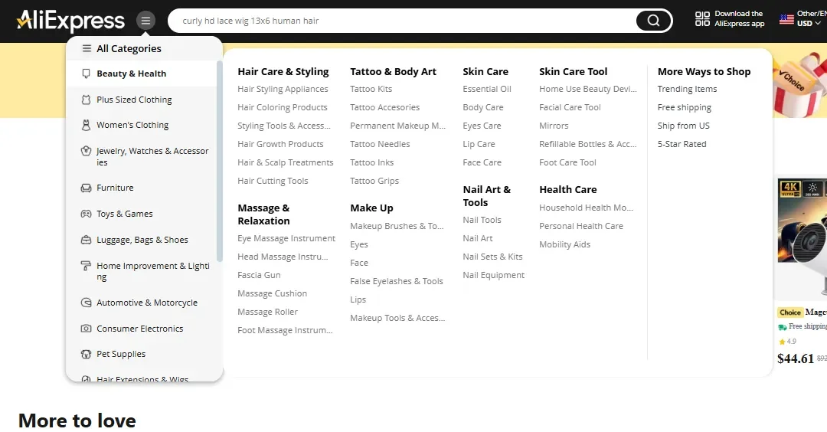The width and height of the screenshot is (827, 432).
Task: Click the search magnifier button
Action: [653, 21]
